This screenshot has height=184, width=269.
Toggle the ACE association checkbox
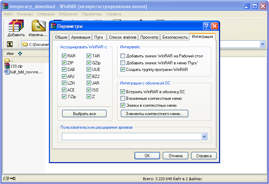[x=64, y=90]
